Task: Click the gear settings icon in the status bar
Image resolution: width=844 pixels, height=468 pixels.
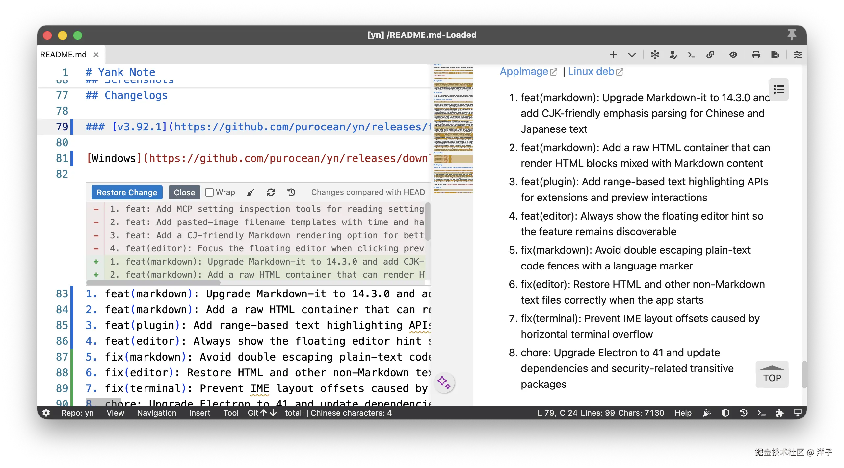Action: 46,413
